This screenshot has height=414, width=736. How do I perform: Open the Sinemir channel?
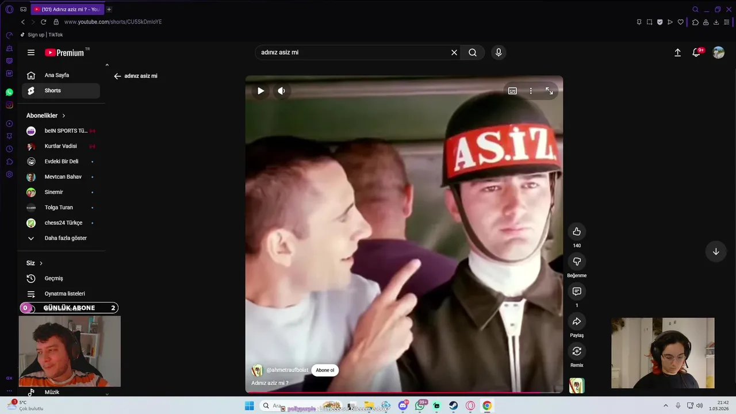point(61,192)
